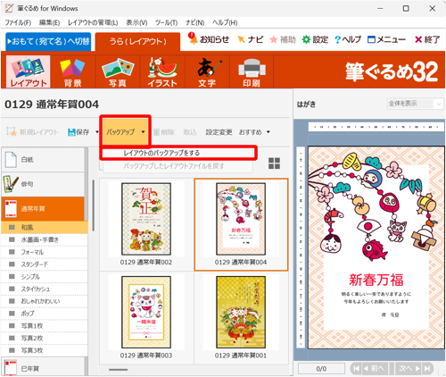Open the ヘルプ question mark help

348,39
